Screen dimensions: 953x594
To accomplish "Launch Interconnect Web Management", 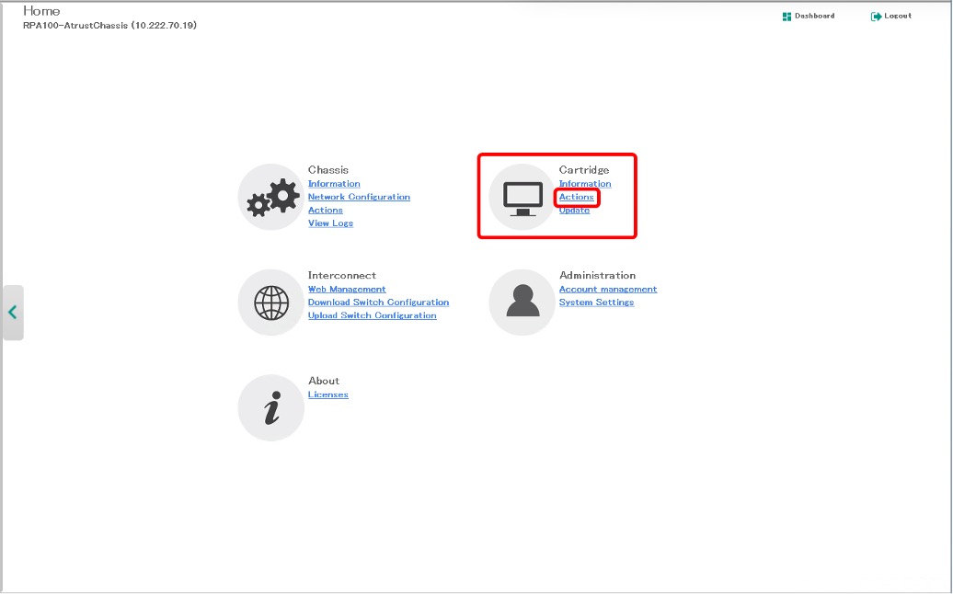I will [x=347, y=290].
